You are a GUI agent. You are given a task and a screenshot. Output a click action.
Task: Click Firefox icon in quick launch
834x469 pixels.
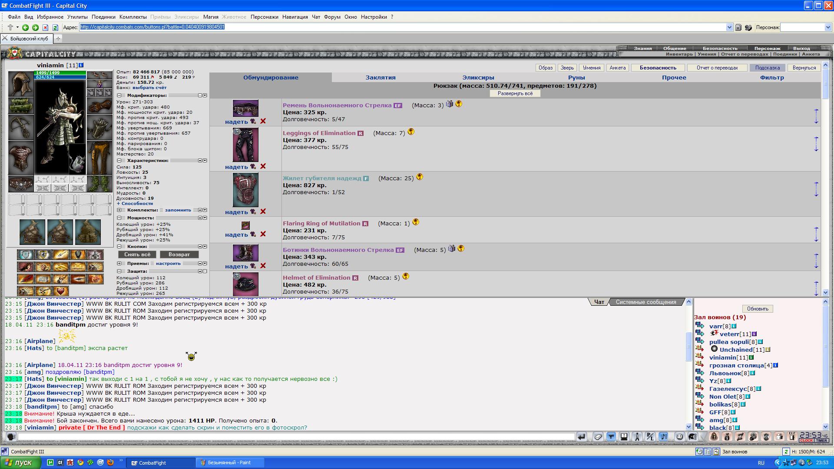110,462
